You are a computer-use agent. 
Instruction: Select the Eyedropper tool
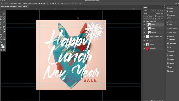point(4,19)
